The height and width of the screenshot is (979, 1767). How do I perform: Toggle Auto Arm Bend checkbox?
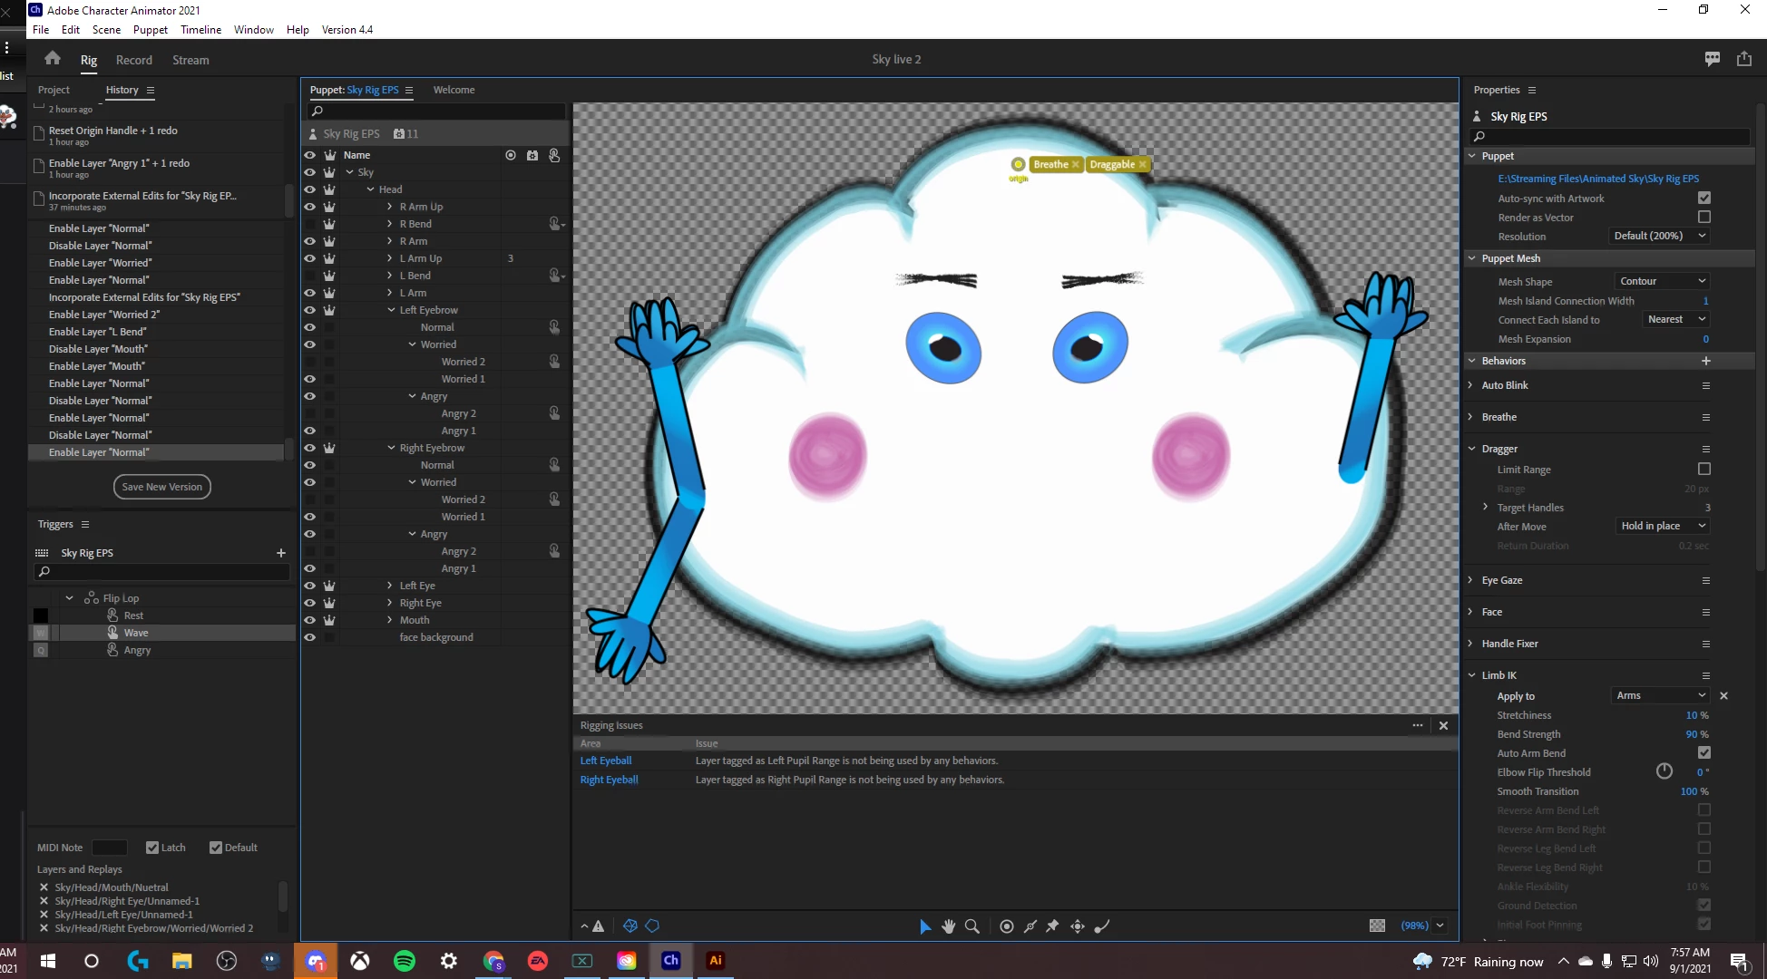pyautogui.click(x=1704, y=753)
